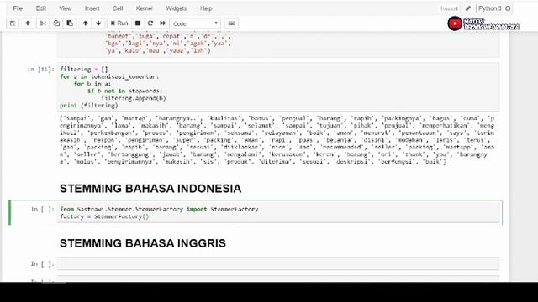Screen dimensions: 538x302
Task: Click the pencil edit mode icon
Action: pos(468,8)
